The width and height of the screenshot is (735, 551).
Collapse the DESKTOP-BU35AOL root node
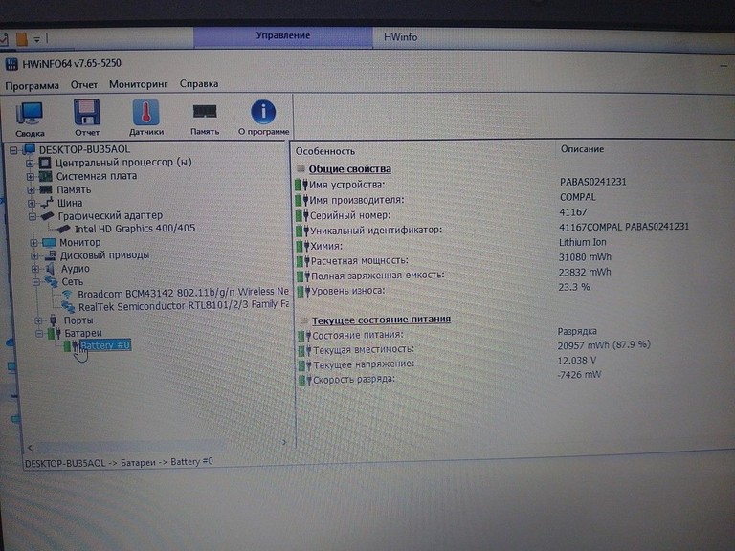(x=13, y=150)
